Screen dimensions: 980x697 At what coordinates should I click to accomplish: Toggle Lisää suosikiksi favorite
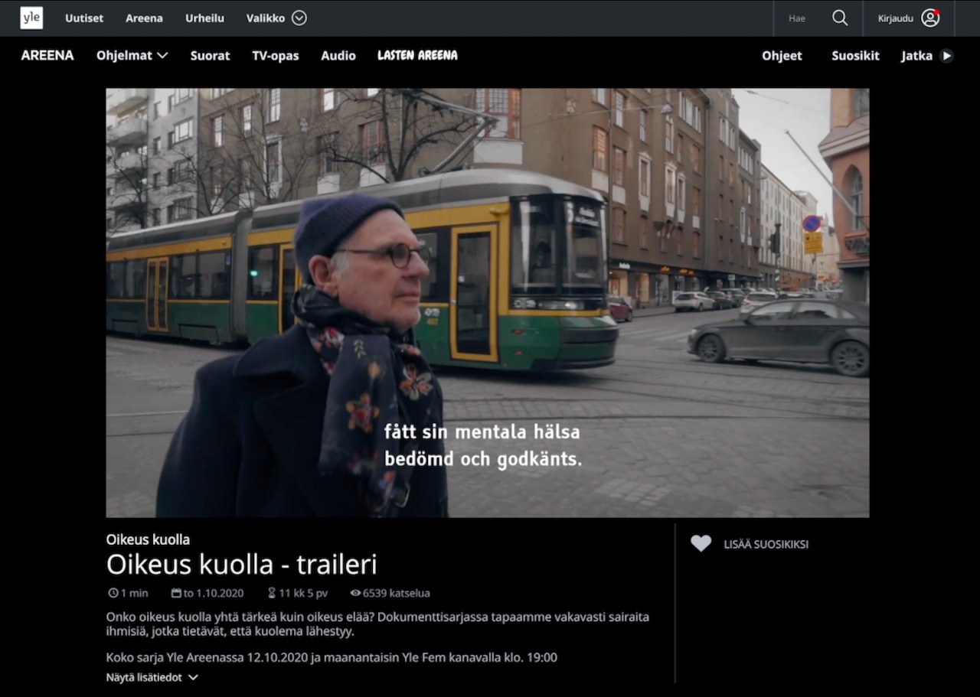tap(766, 545)
